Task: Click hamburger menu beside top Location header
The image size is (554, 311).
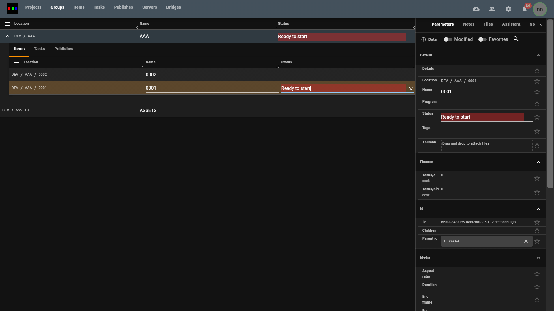Action: point(7,24)
